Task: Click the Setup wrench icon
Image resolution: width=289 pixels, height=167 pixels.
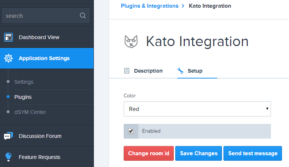Action: click(180, 71)
